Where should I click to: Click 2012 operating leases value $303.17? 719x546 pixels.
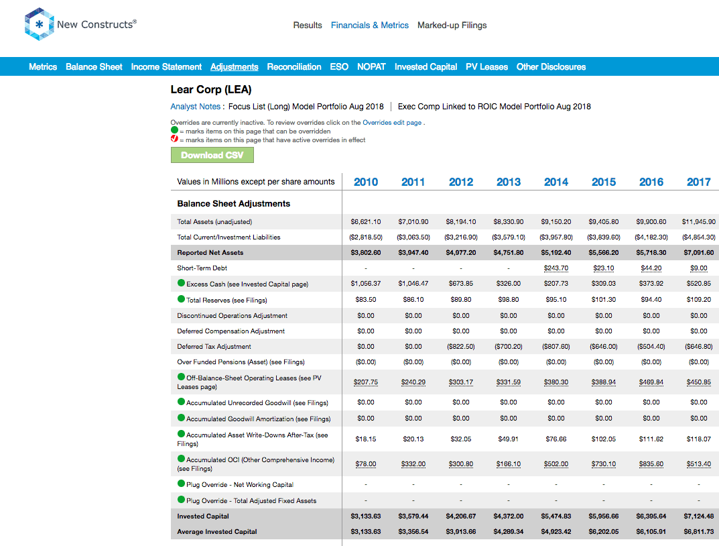461,382
